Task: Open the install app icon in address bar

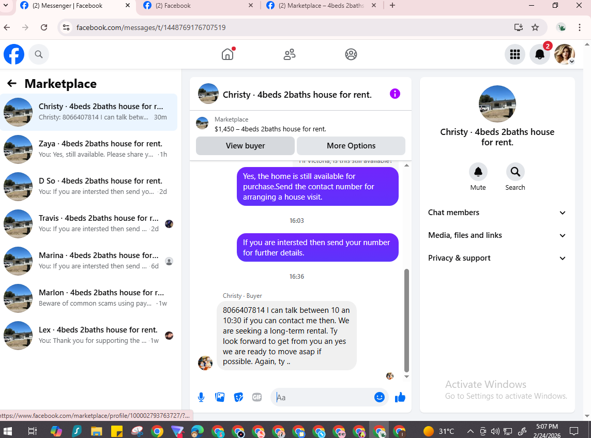Action: (x=518, y=27)
